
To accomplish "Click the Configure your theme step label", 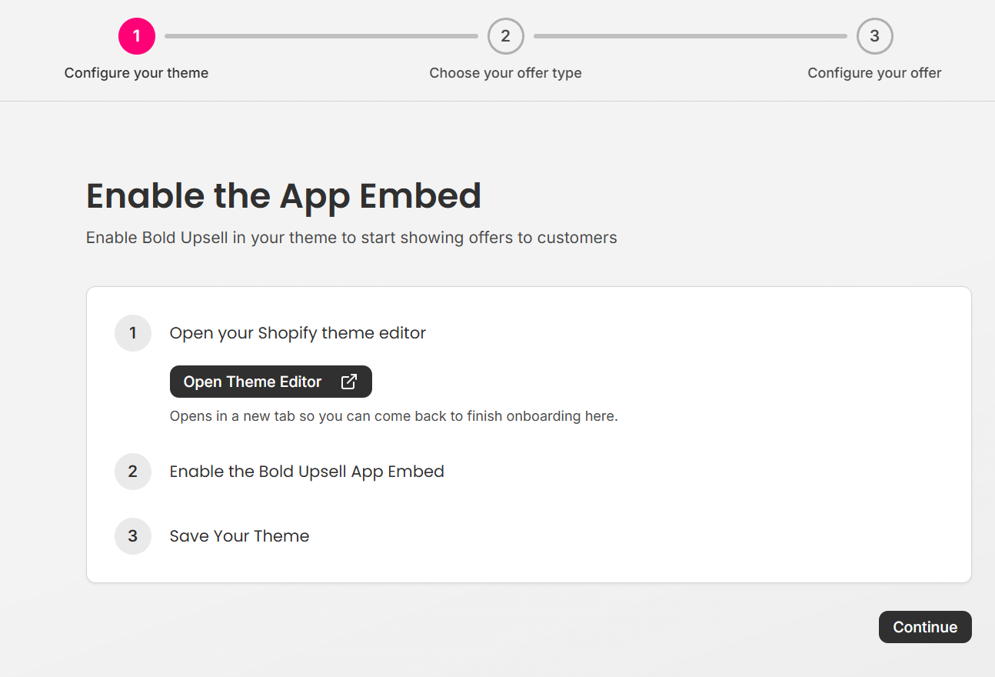I will [137, 73].
